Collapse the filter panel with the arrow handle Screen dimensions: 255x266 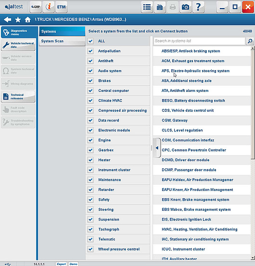click(x=157, y=148)
